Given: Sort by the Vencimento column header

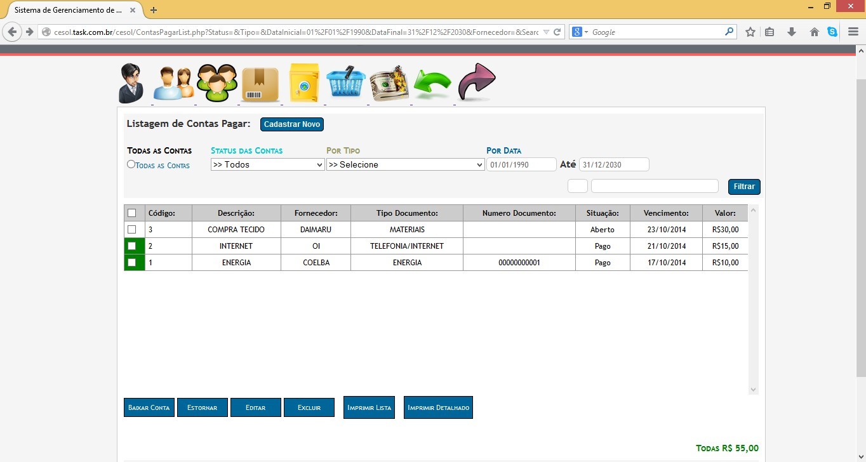Looking at the screenshot, I should (665, 213).
